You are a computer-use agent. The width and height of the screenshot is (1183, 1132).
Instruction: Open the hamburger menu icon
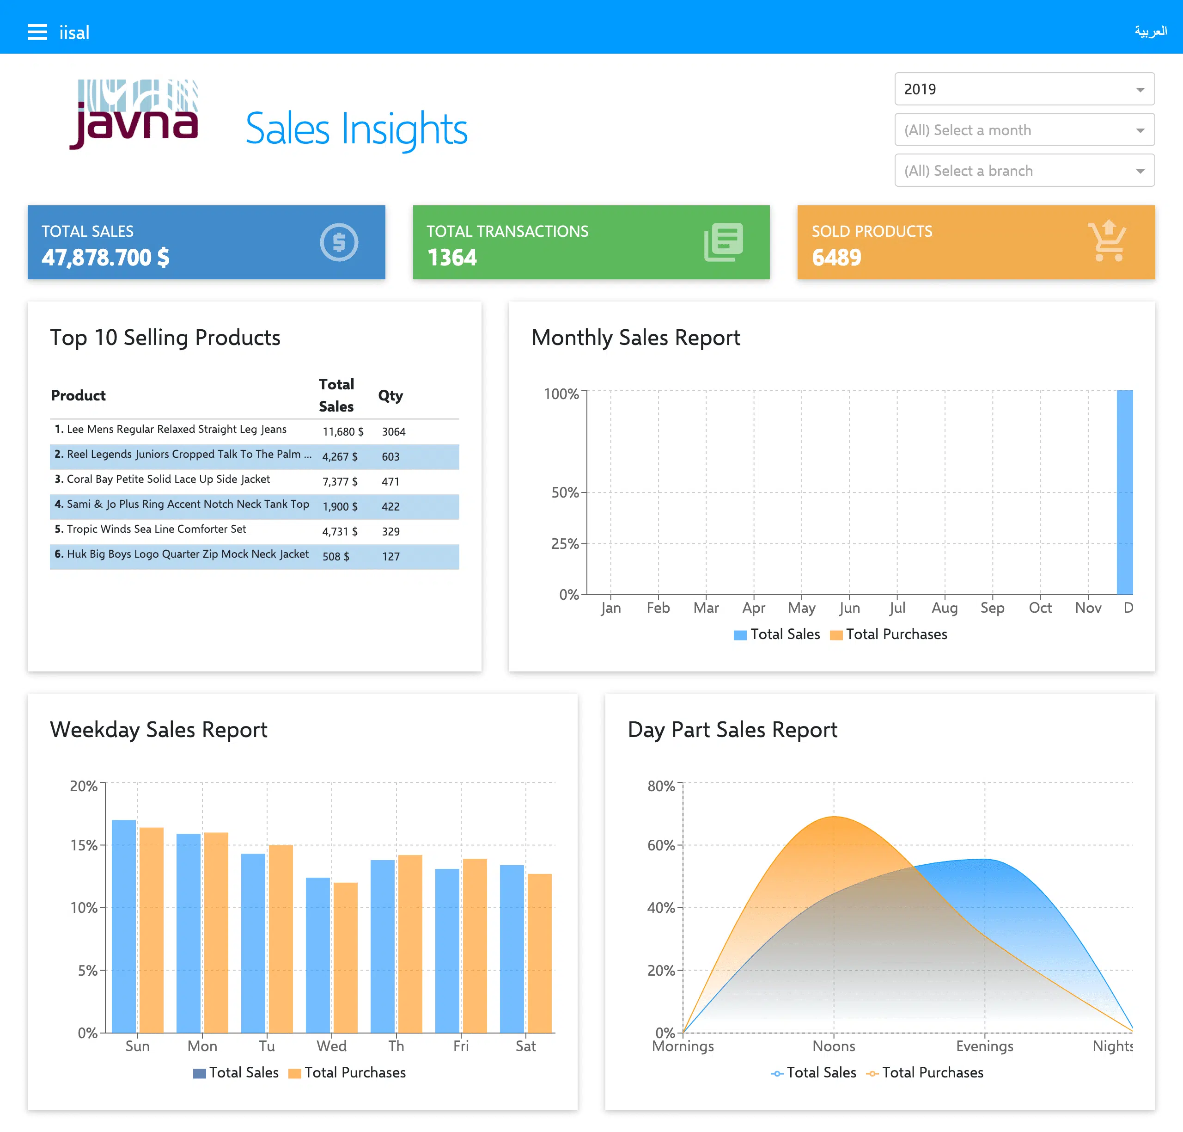pos(37,32)
